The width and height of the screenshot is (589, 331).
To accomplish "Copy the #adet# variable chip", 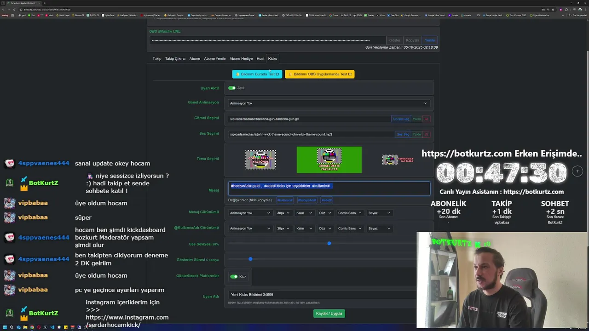I will point(327,200).
